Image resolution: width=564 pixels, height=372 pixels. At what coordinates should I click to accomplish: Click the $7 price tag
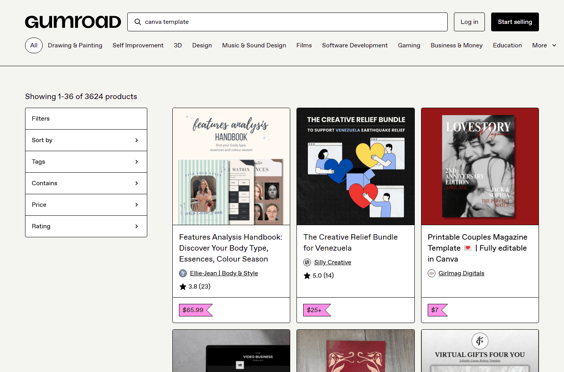pyautogui.click(x=437, y=310)
